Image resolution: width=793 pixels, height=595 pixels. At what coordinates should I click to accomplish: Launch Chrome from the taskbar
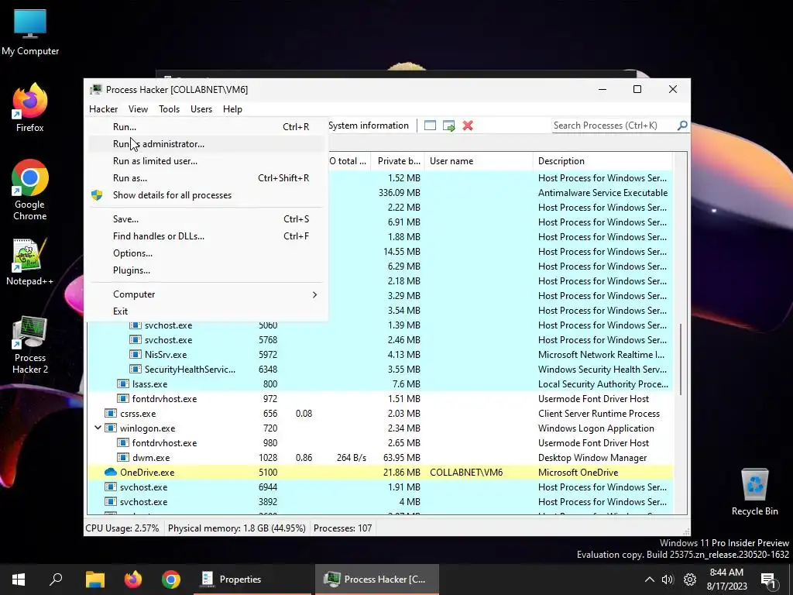[x=171, y=579]
